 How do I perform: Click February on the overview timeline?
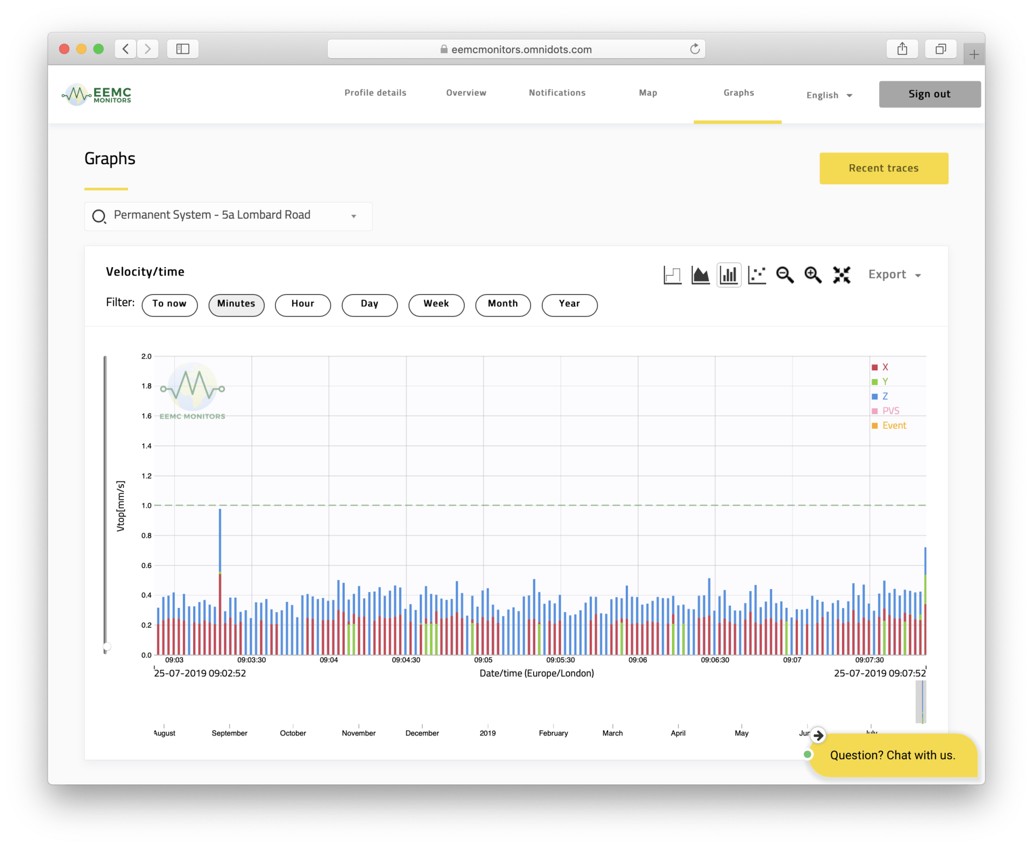[x=553, y=733]
